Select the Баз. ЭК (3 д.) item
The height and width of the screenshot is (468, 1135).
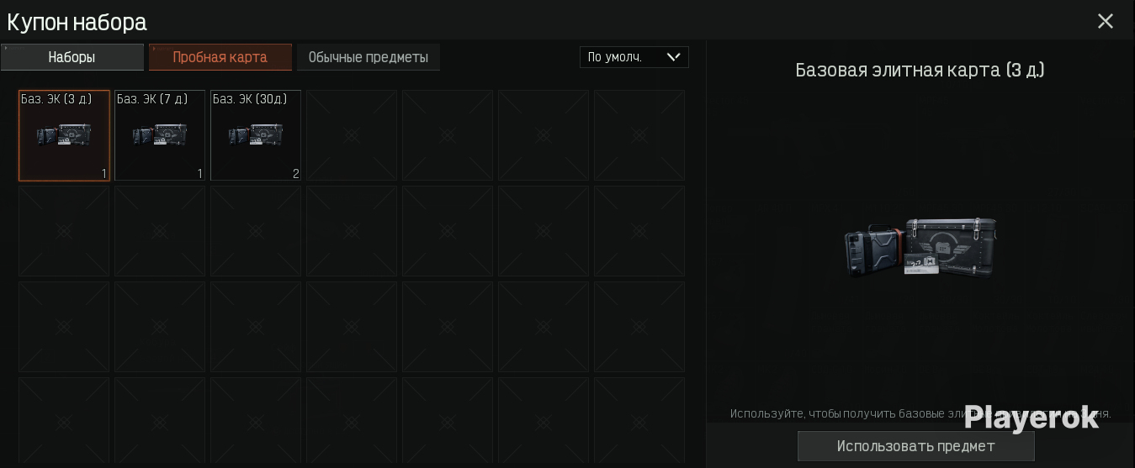(x=64, y=135)
